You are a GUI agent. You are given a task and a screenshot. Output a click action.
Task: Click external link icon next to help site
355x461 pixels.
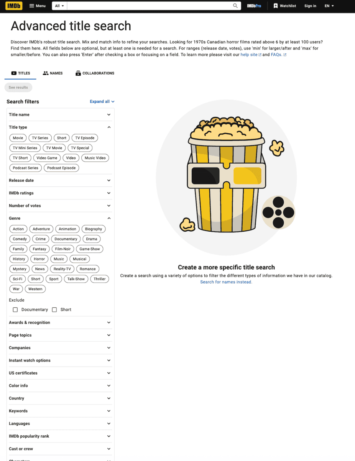(x=260, y=55)
